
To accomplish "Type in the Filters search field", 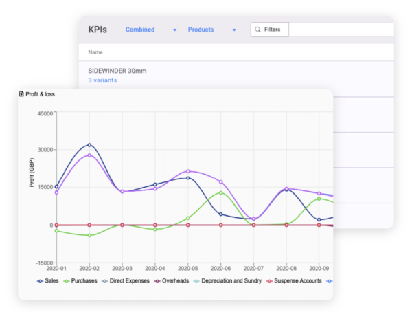I will coord(275,30).
